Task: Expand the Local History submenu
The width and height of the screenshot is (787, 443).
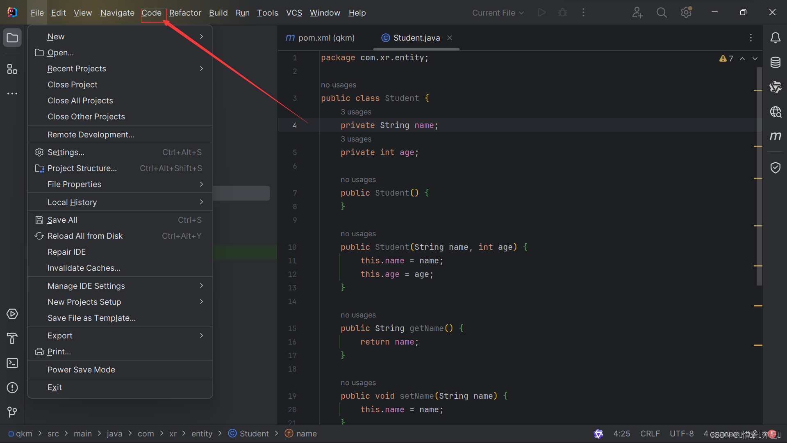Action: [120, 202]
